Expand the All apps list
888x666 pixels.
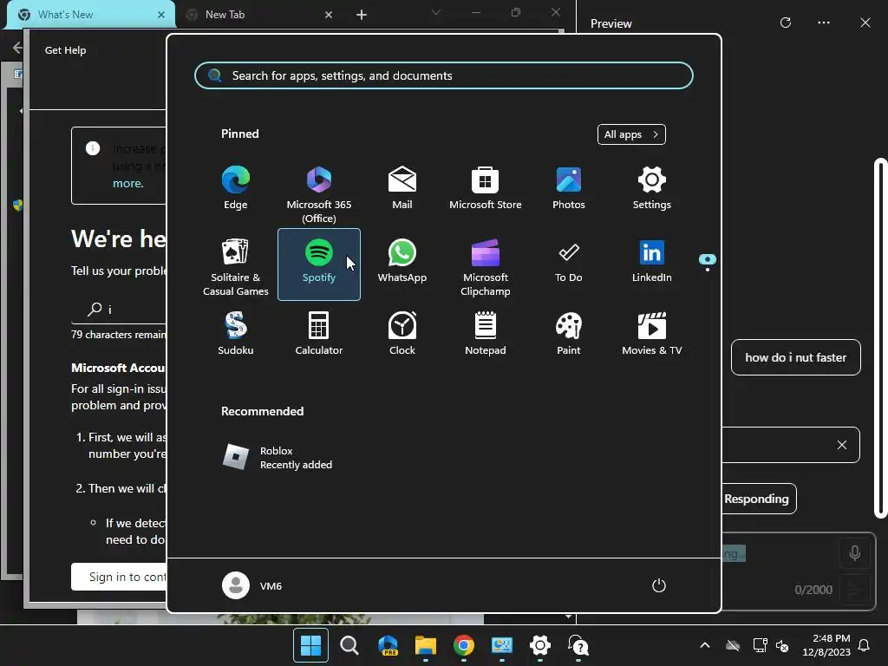coord(631,134)
